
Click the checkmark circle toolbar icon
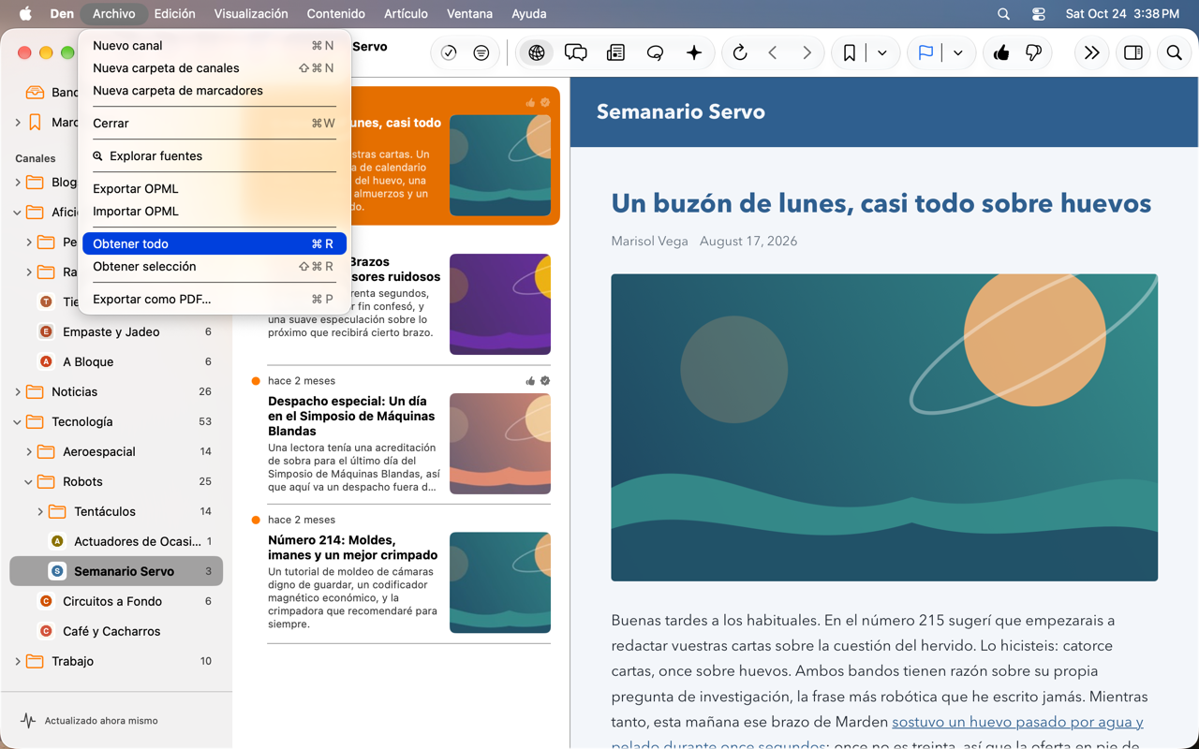coord(449,53)
